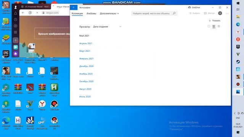244x137 pixels.
Task: Click the play circle icon in browser sidebar
Action: [x=15, y=26]
